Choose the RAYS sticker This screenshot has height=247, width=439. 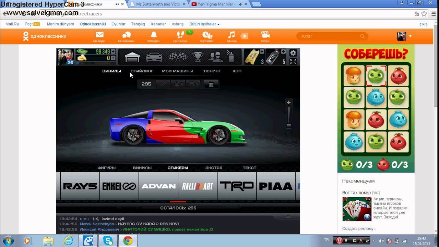coord(80,186)
